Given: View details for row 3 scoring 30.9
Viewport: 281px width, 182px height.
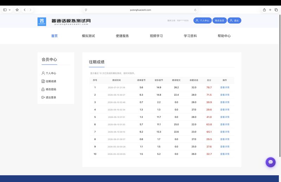Looking at the screenshot, I should (x=225, y=102).
